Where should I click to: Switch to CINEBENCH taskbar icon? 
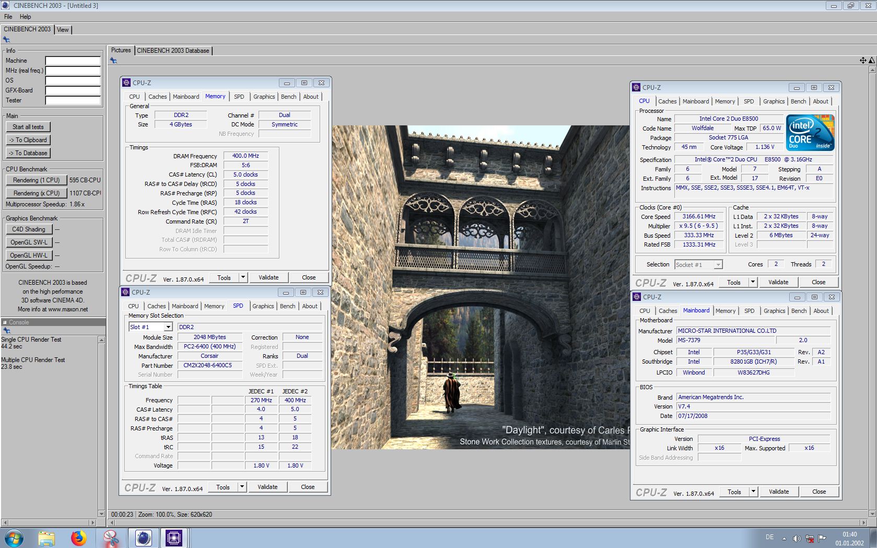[x=143, y=538]
